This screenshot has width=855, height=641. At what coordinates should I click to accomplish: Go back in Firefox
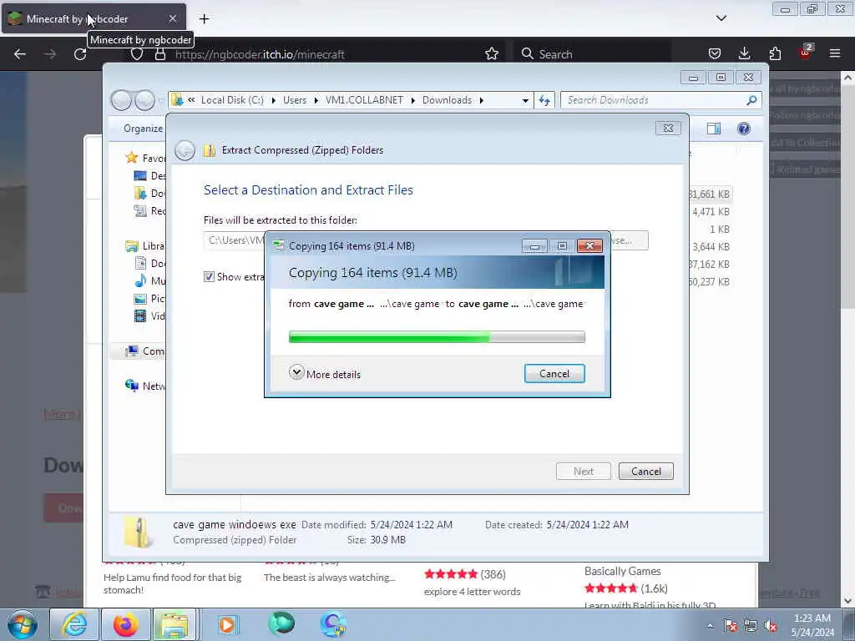point(20,54)
